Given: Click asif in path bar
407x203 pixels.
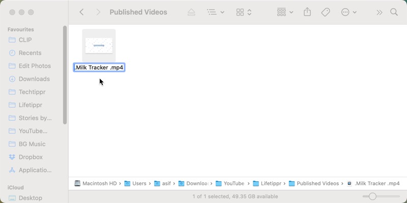Looking at the screenshot, I should coord(162,183).
